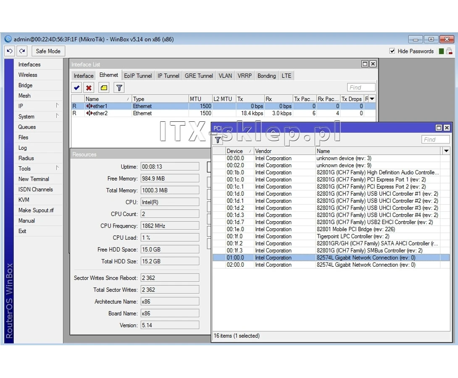This screenshot has width=458, height=378.
Task: Open the GRE Tunnel tab
Action: point(199,76)
